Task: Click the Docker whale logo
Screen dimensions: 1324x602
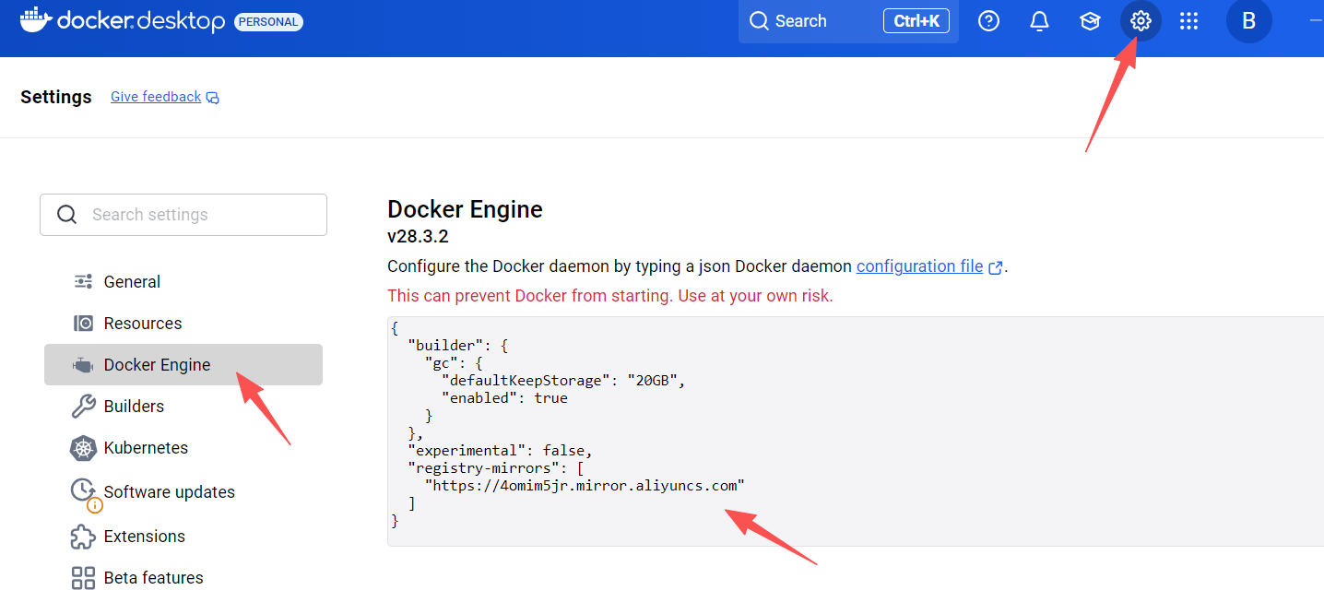Action: tap(35, 20)
